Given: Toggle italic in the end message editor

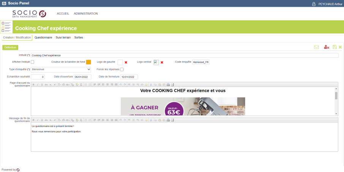Looking at the screenshot, I should point(38,120).
